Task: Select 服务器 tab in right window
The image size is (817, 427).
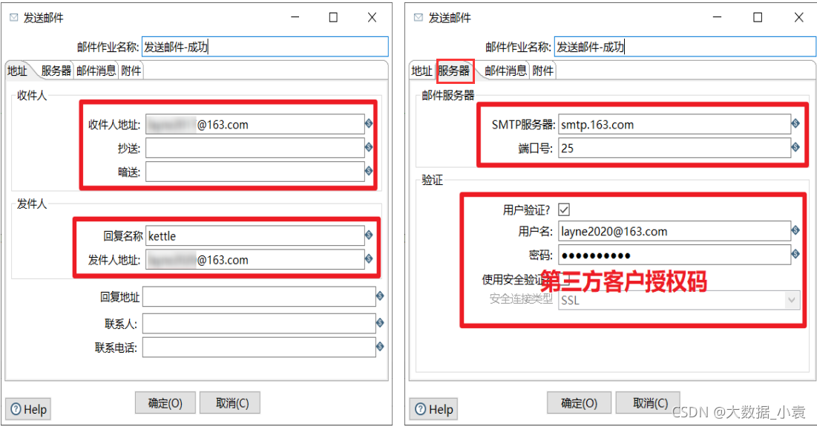Action: 454,71
